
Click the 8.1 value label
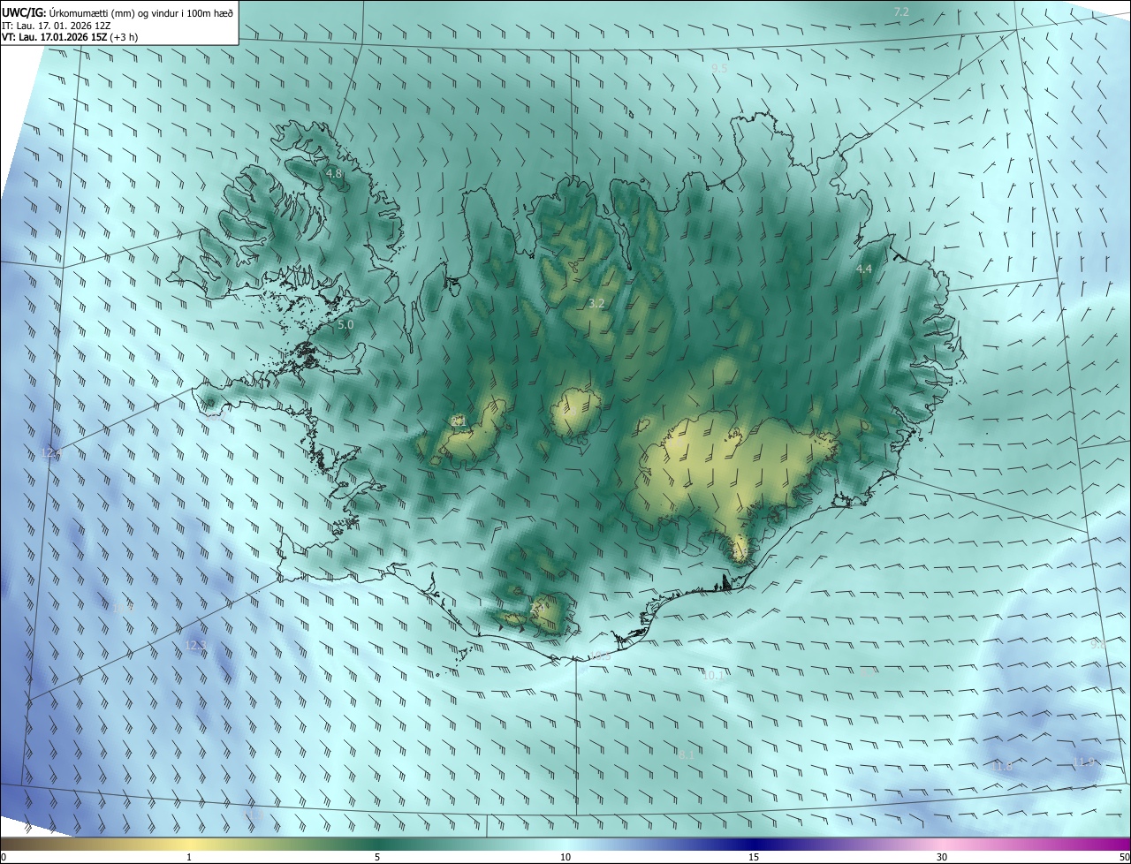coord(687,754)
